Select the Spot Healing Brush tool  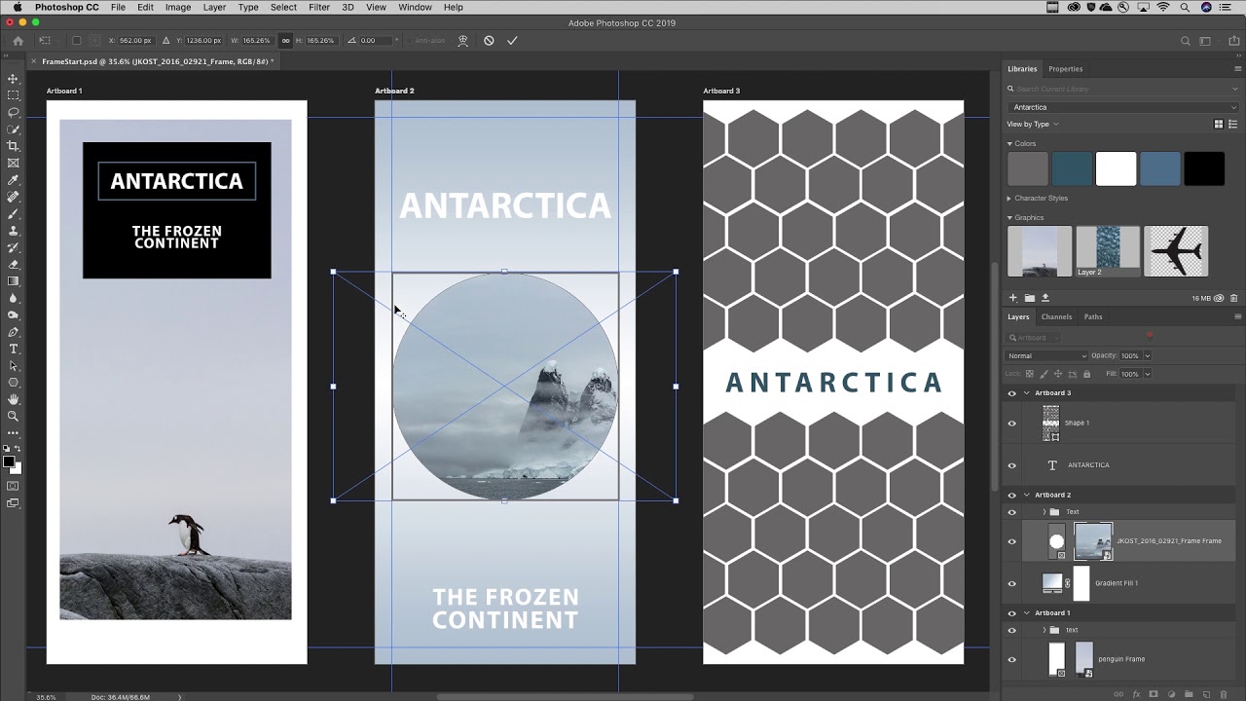(13, 197)
